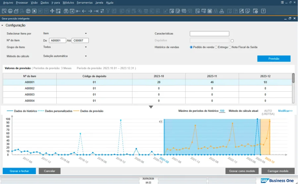
Task: Open the Processar menu
Action: [x=22, y=3]
